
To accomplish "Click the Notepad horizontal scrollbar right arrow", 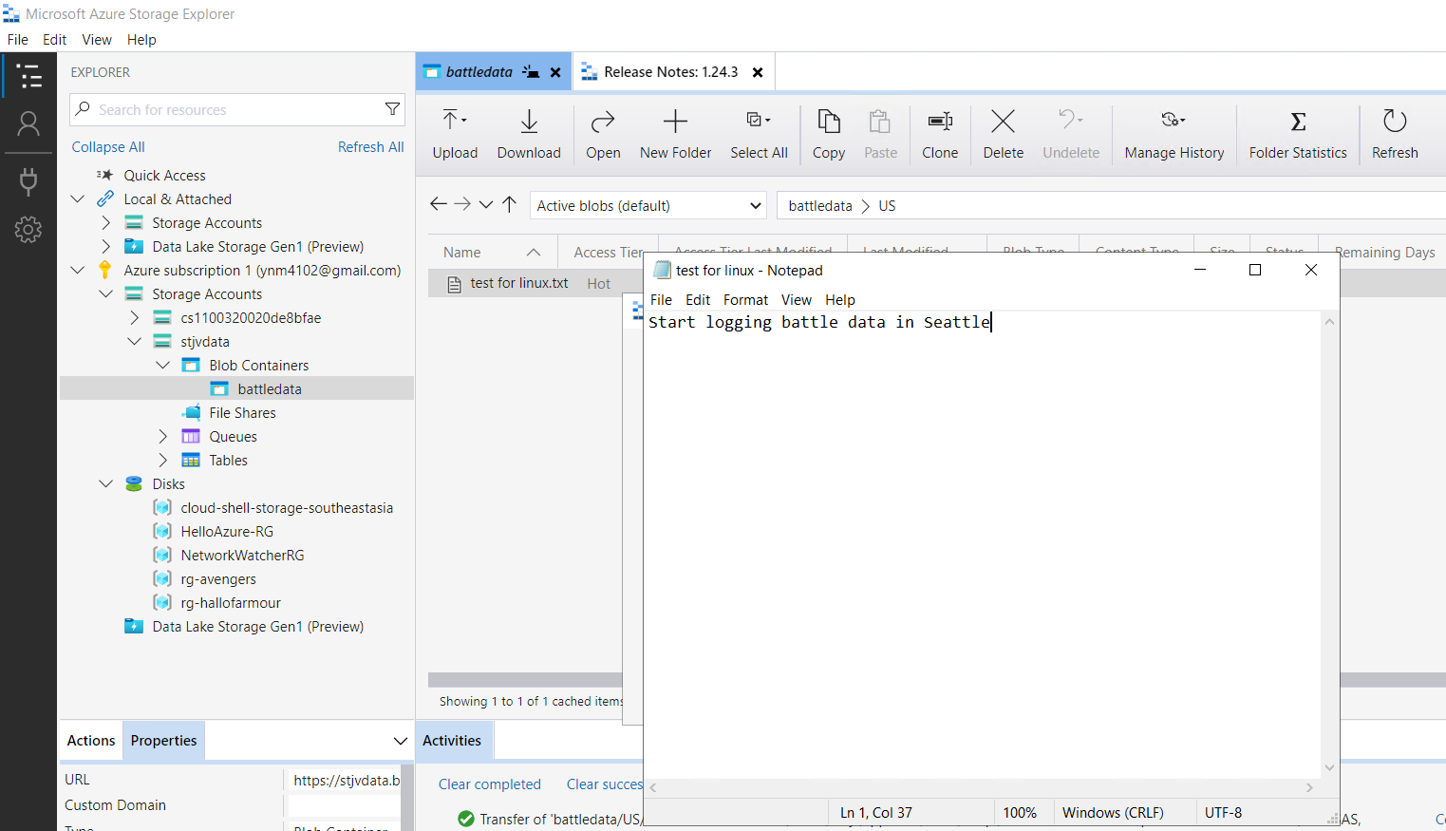I will pyautogui.click(x=1309, y=787).
